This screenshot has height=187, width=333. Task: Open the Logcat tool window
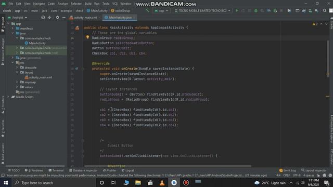(127, 170)
